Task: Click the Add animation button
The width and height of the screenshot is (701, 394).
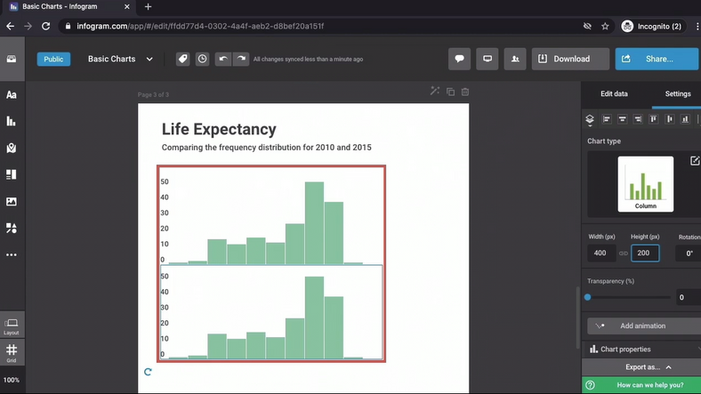Action: click(641, 326)
